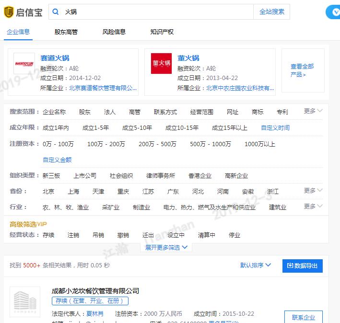Filter industry 制造业

coord(141,208)
